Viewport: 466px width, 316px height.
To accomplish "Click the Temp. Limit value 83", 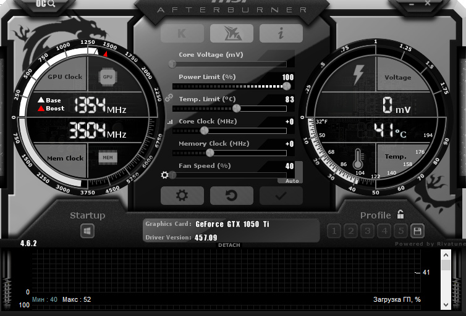I will click(x=289, y=99).
